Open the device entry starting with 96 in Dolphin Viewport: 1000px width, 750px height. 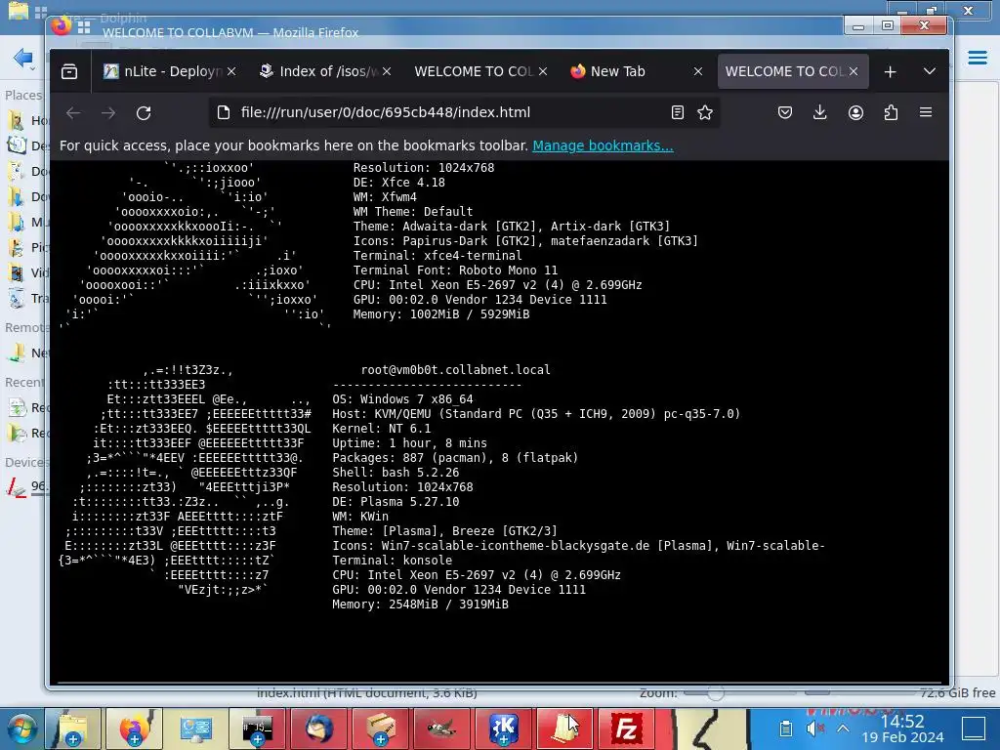(x=26, y=486)
